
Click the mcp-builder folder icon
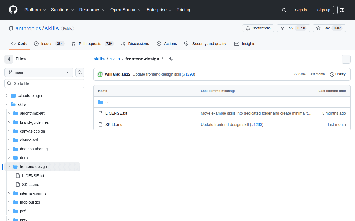click(x=16, y=202)
